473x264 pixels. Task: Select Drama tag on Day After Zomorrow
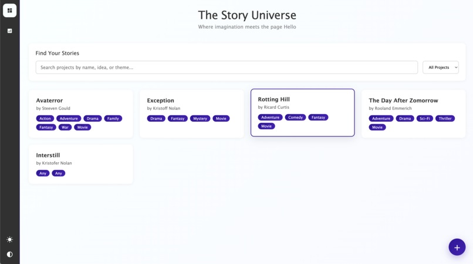(x=405, y=119)
